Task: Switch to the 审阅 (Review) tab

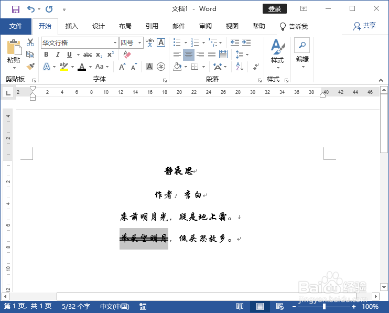Action: tap(206, 26)
